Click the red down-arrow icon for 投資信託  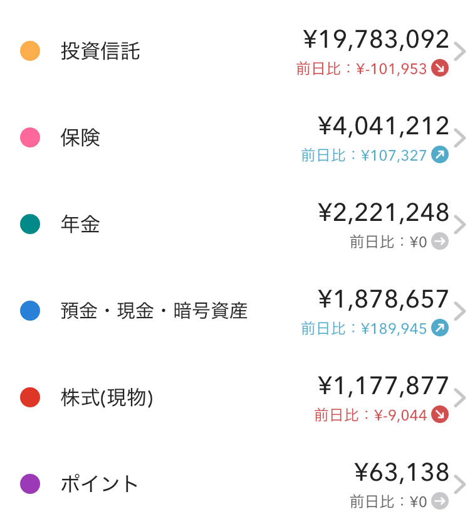tap(440, 68)
